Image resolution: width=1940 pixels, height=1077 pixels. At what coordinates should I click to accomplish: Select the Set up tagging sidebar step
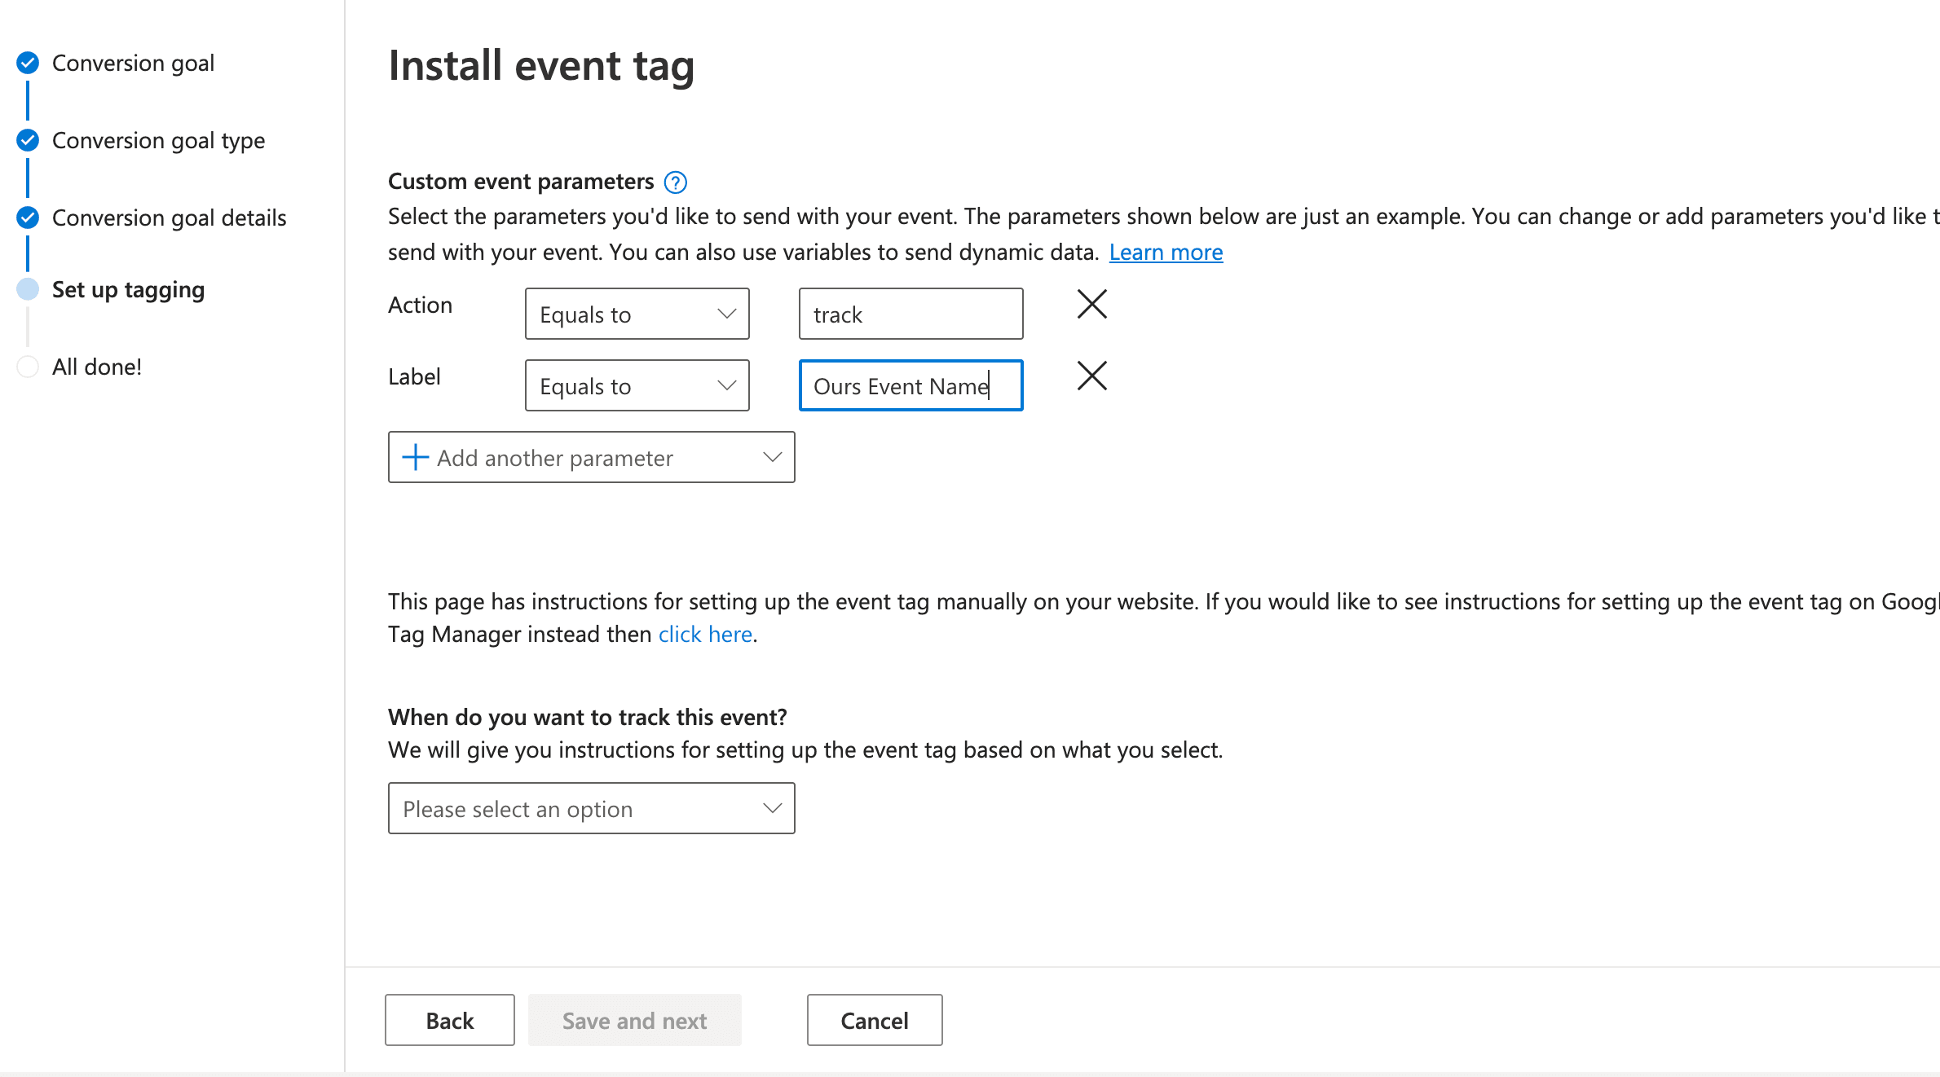[x=127, y=289]
